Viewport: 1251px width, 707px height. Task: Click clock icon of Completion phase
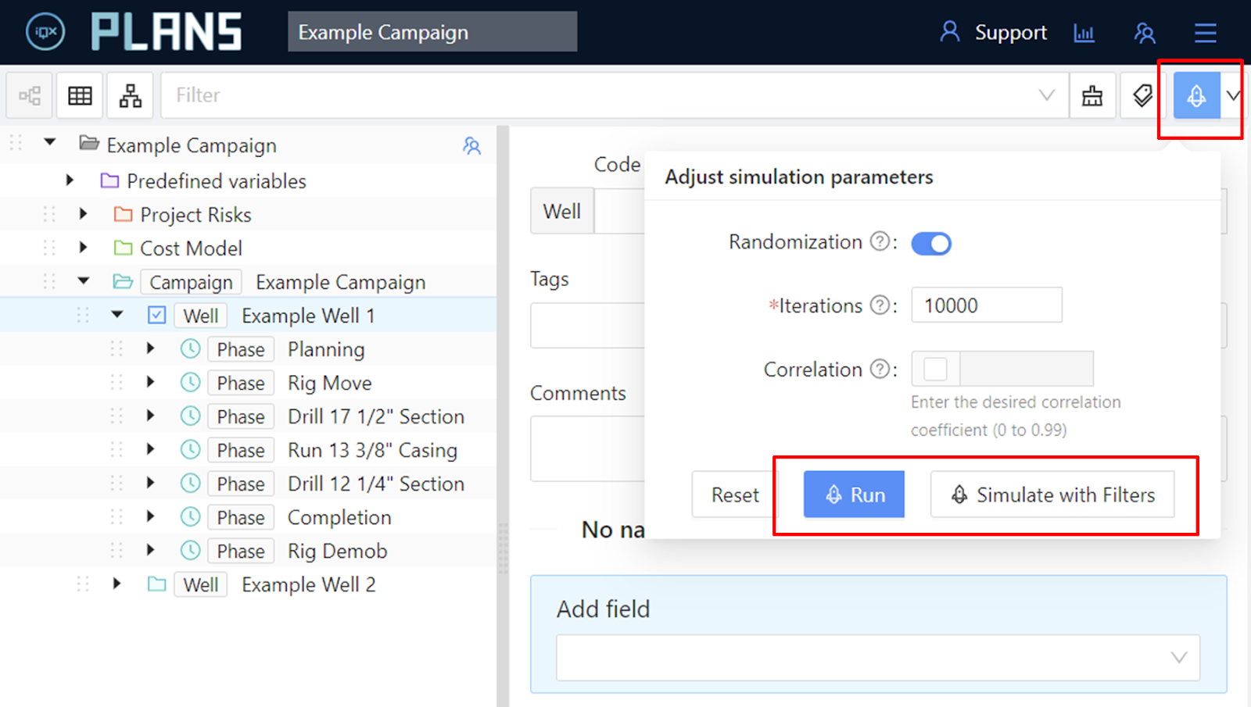(x=190, y=517)
